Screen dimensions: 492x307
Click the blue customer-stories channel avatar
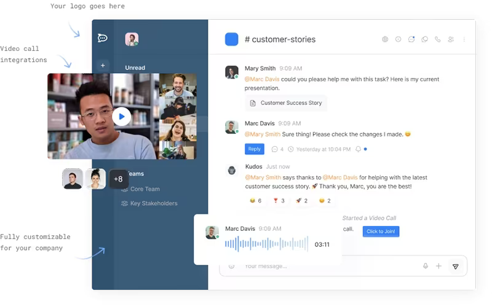pos(232,39)
